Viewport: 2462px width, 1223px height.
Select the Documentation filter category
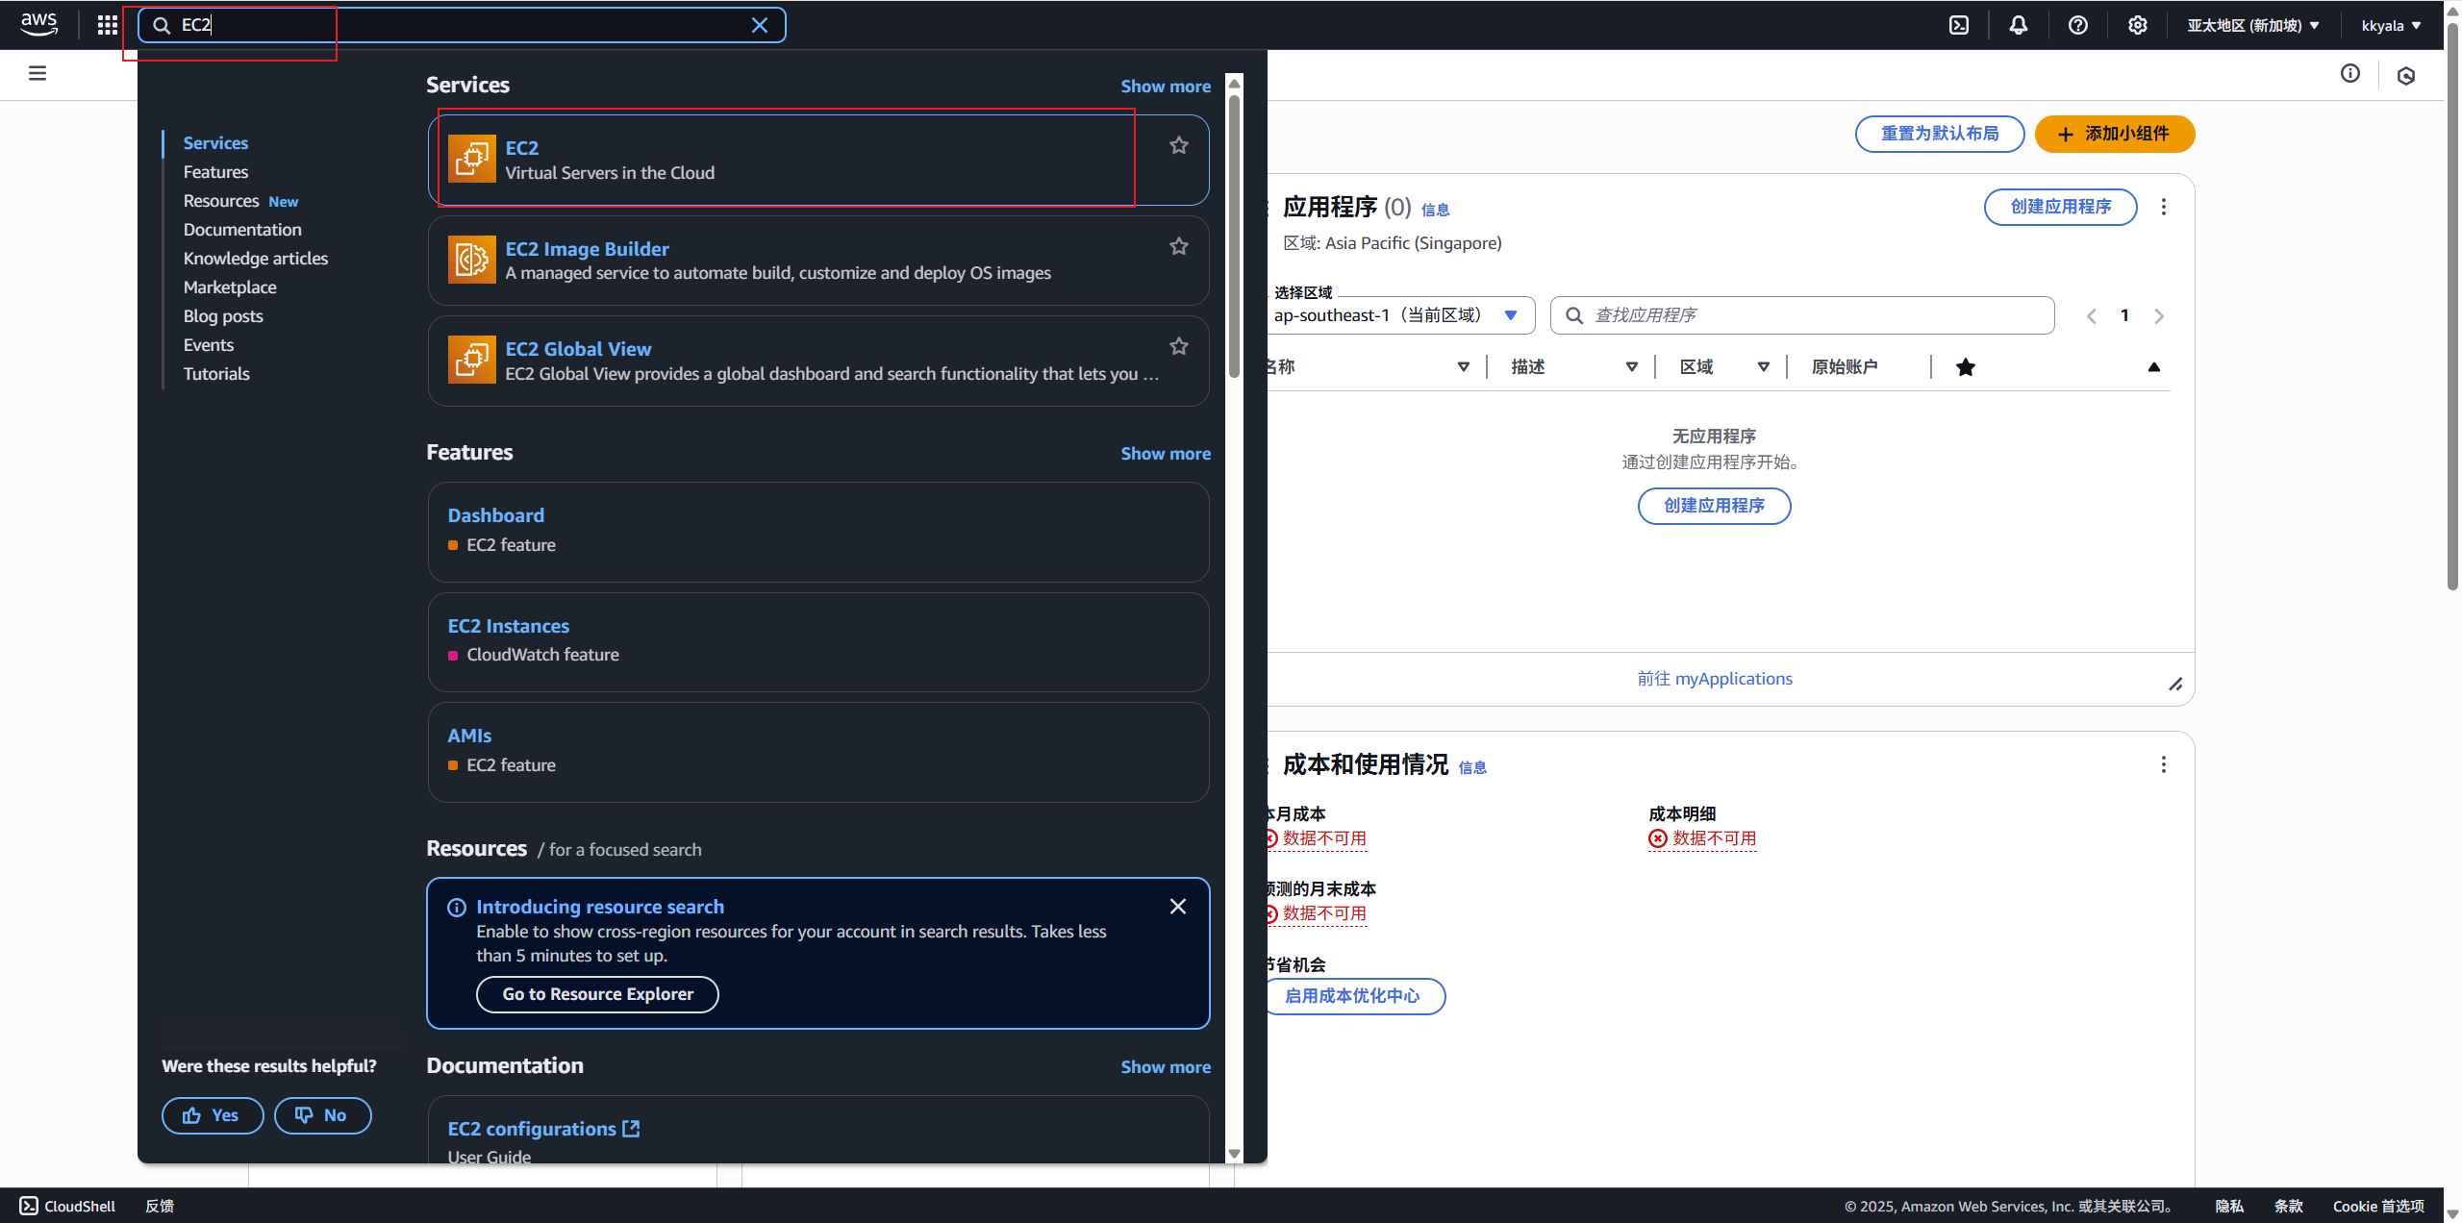click(242, 230)
